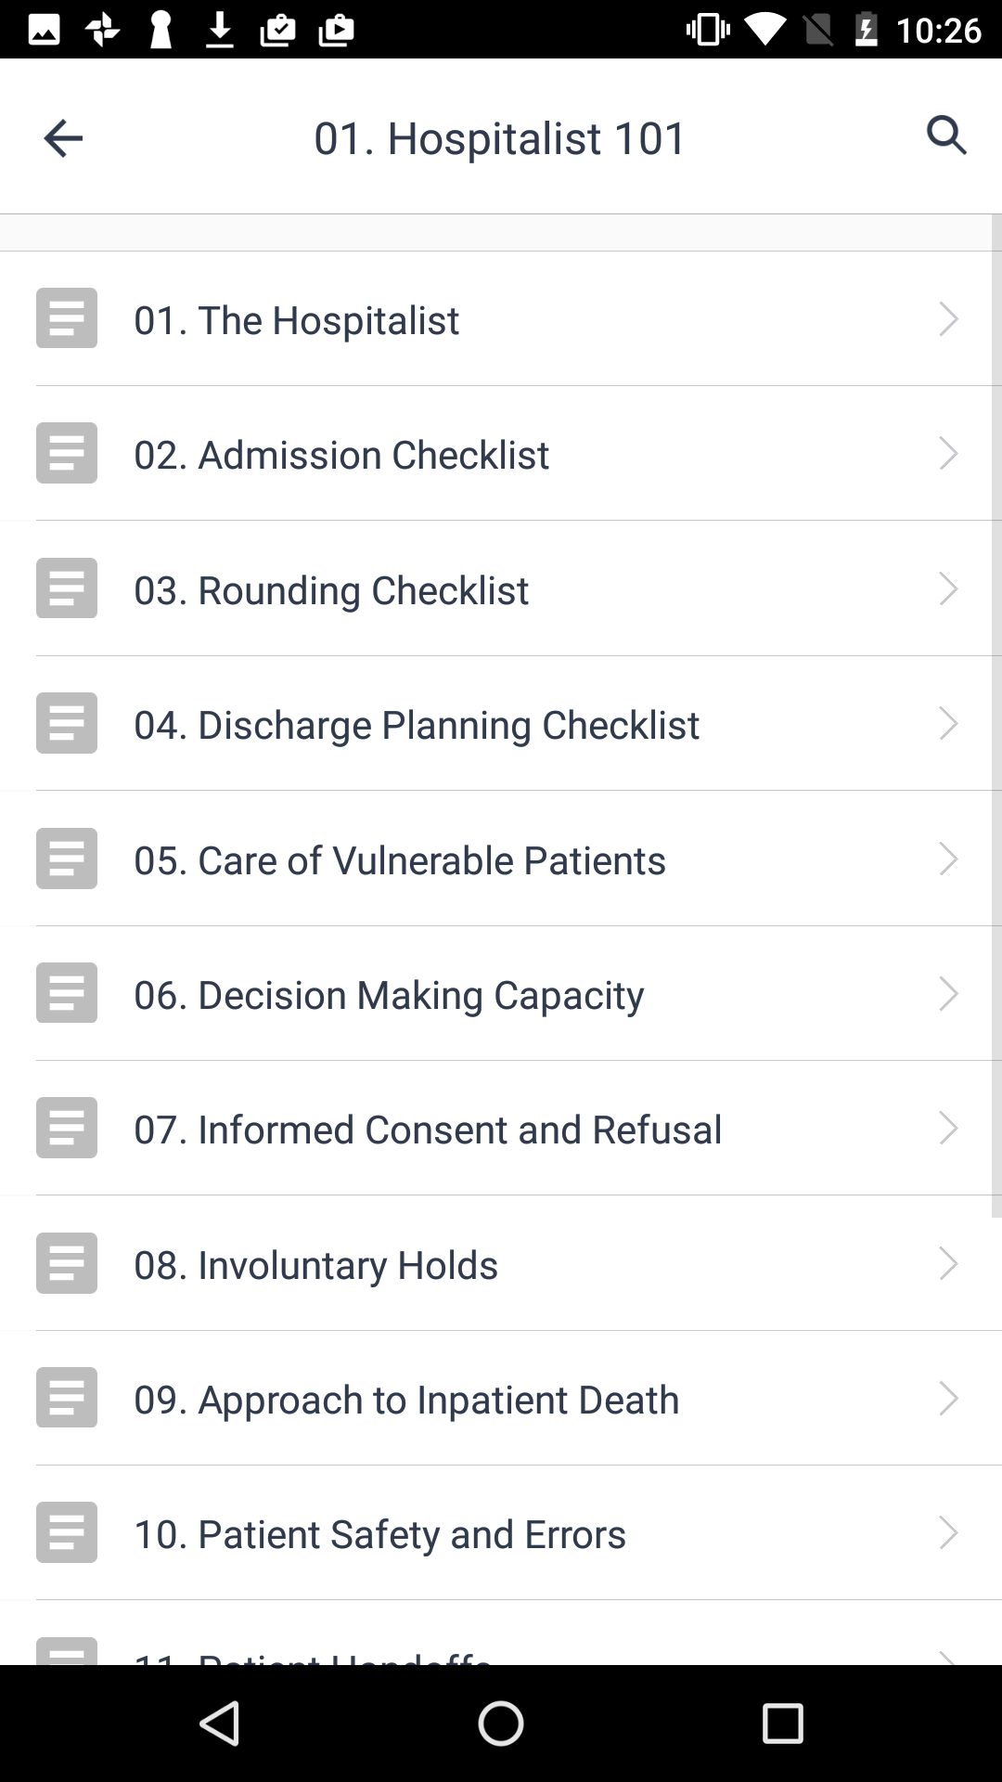This screenshot has height=1782, width=1002.
Task: Select 06. Decision Making Capacity
Action: pos(501,993)
